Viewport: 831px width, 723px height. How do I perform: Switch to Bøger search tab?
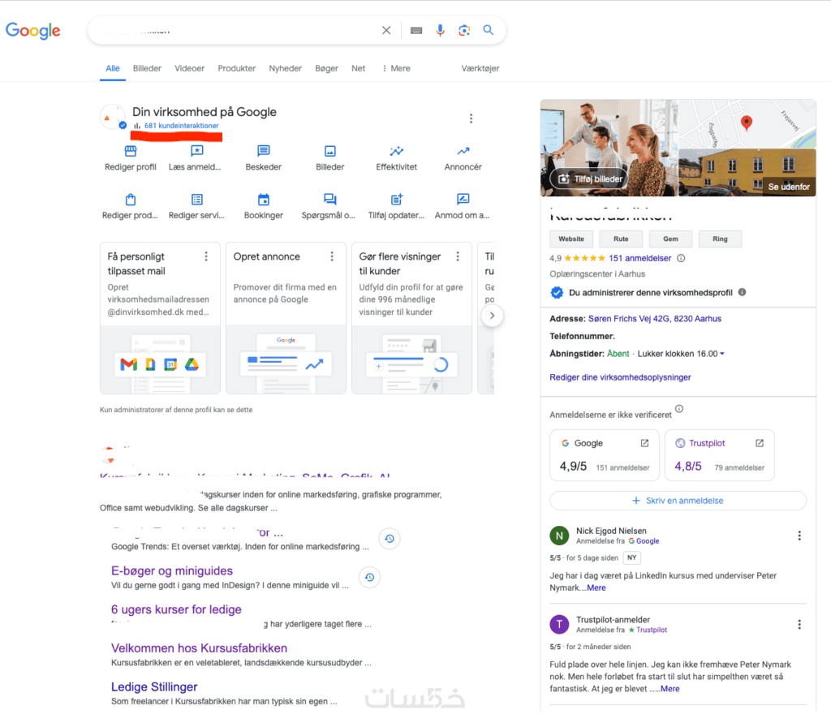click(326, 68)
